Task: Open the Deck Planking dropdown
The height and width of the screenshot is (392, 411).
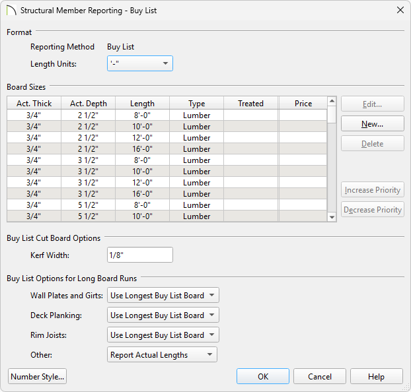Action: [x=163, y=315]
